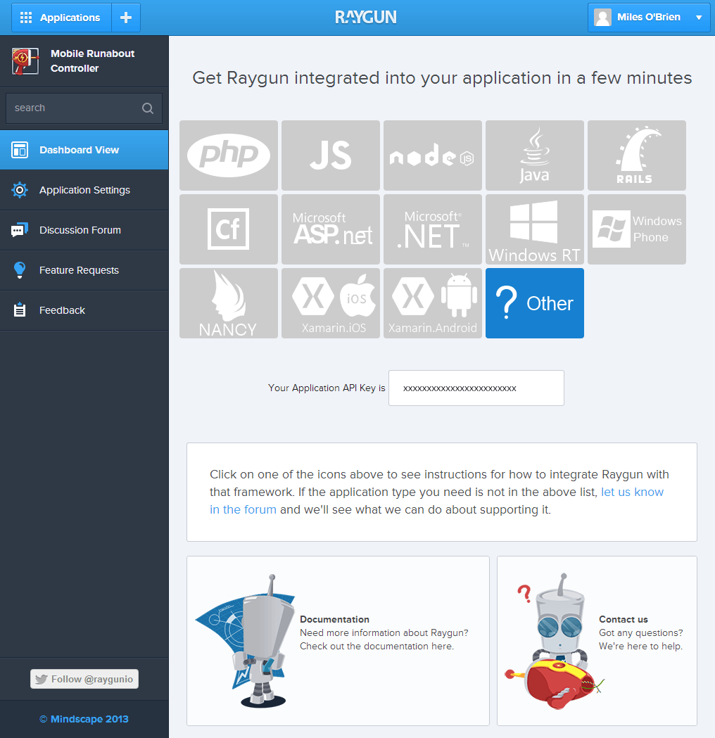715x738 pixels.
Task: Select the Windows RT tile
Action: 535,229
